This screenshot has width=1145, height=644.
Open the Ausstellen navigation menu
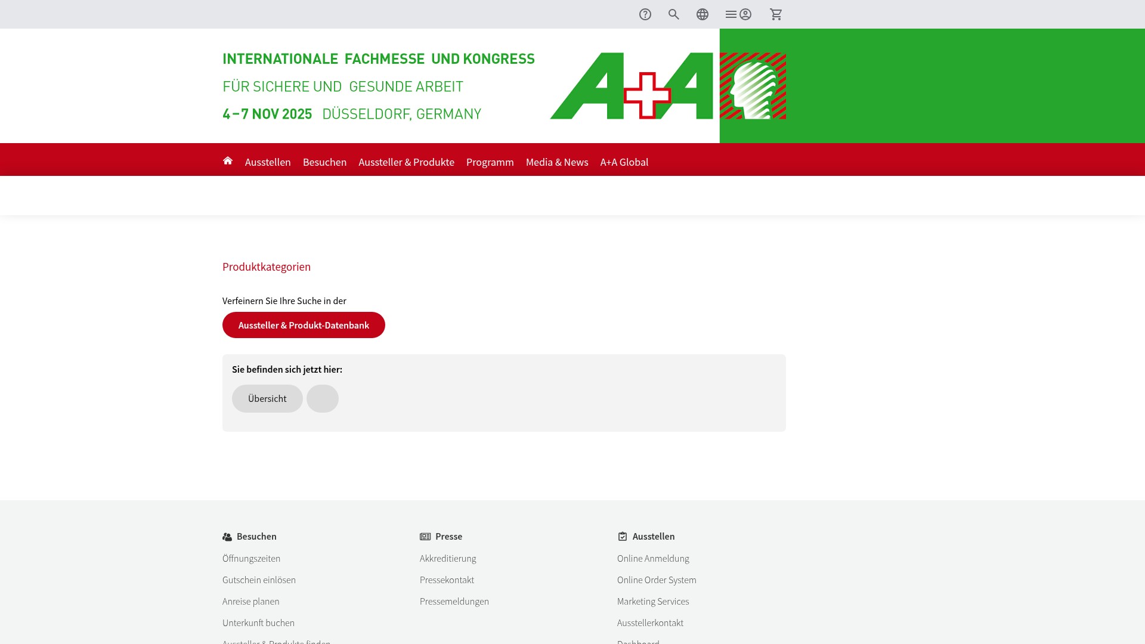268,162
